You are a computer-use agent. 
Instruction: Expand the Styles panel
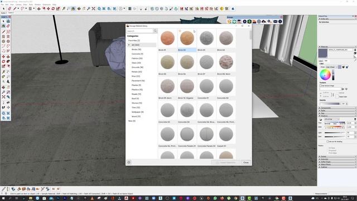click(x=337, y=111)
